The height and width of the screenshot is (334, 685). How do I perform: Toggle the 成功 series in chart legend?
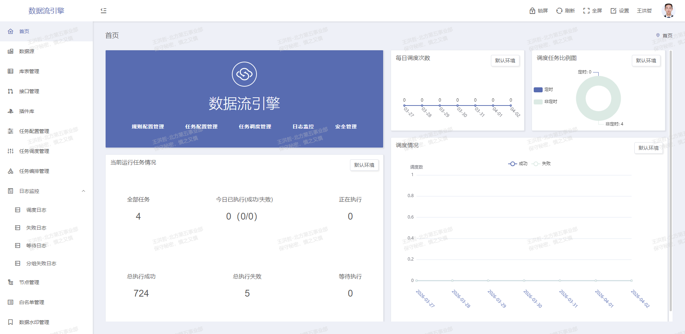(518, 164)
